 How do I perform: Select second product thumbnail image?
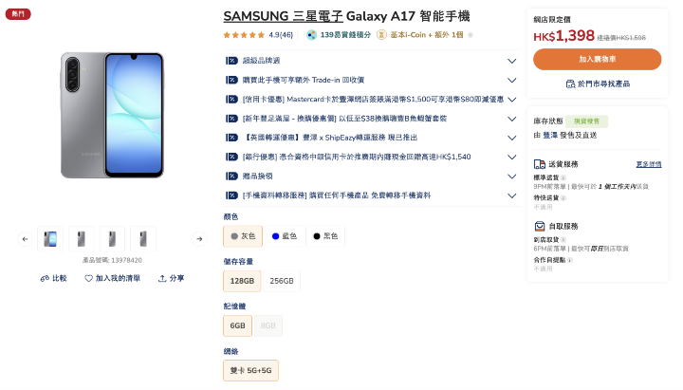pos(81,239)
